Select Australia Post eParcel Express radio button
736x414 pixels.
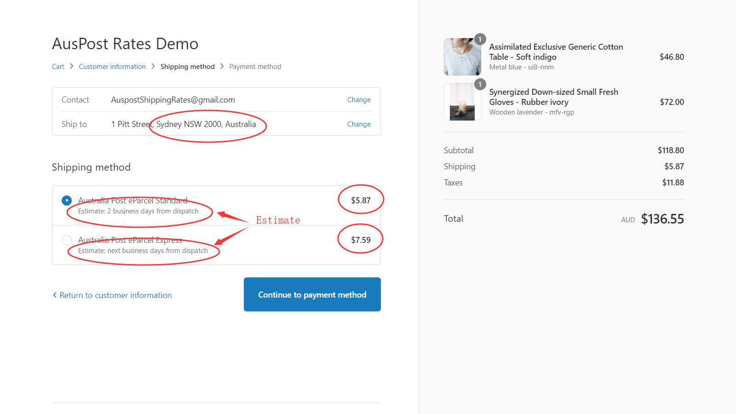click(67, 240)
